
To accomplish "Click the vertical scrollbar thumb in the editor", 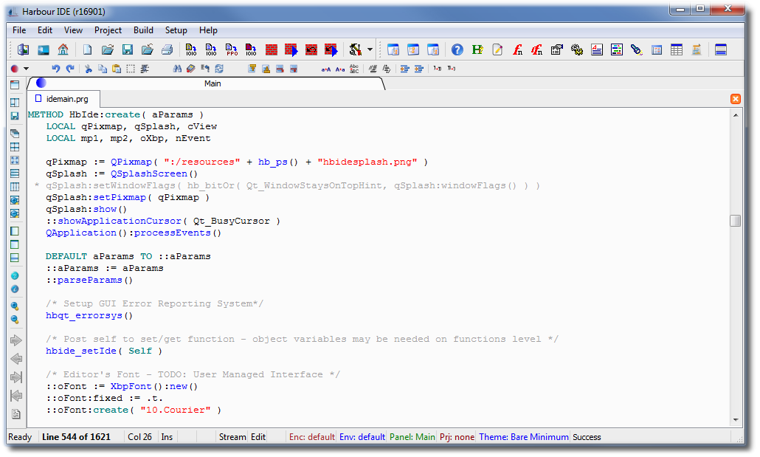I will (x=735, y=221).
